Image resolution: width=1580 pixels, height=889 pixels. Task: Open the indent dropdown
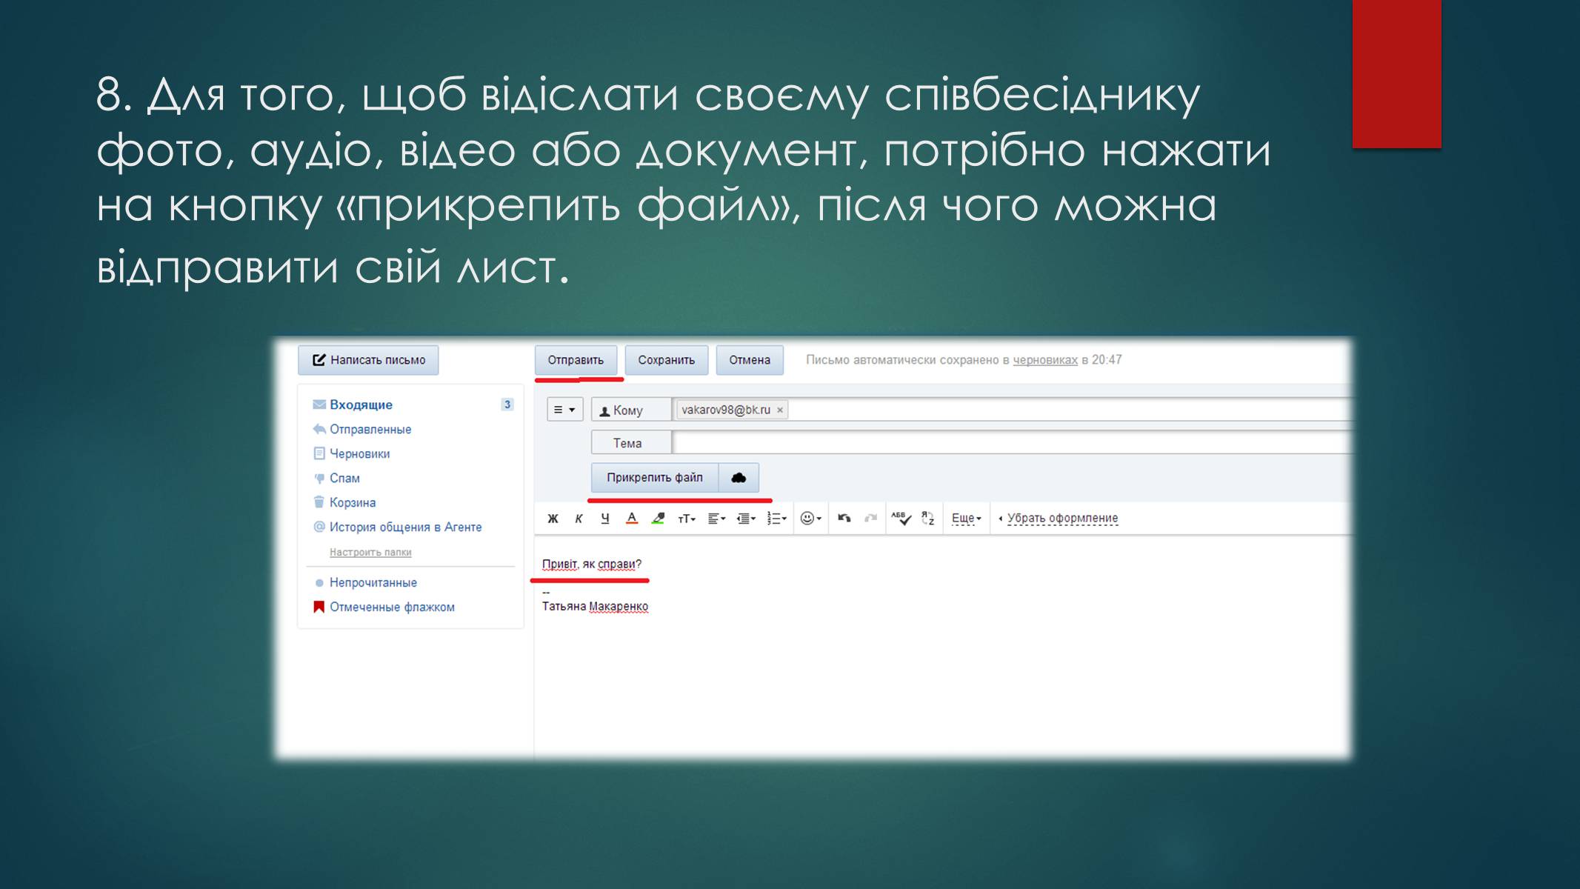point(746,519)
